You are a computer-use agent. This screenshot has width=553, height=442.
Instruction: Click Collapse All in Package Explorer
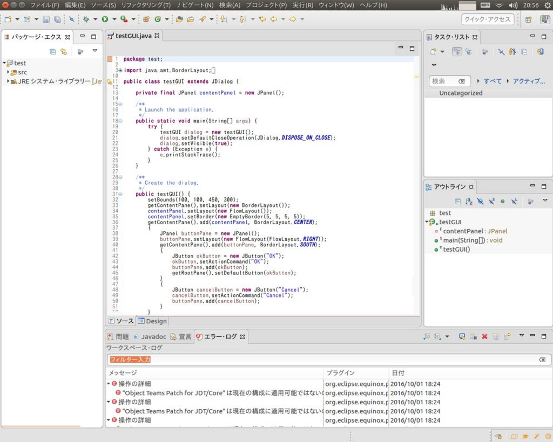pos(52,52)
